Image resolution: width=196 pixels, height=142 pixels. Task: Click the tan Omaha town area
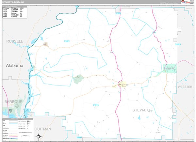pyautogui.click(x=46, y=44)
